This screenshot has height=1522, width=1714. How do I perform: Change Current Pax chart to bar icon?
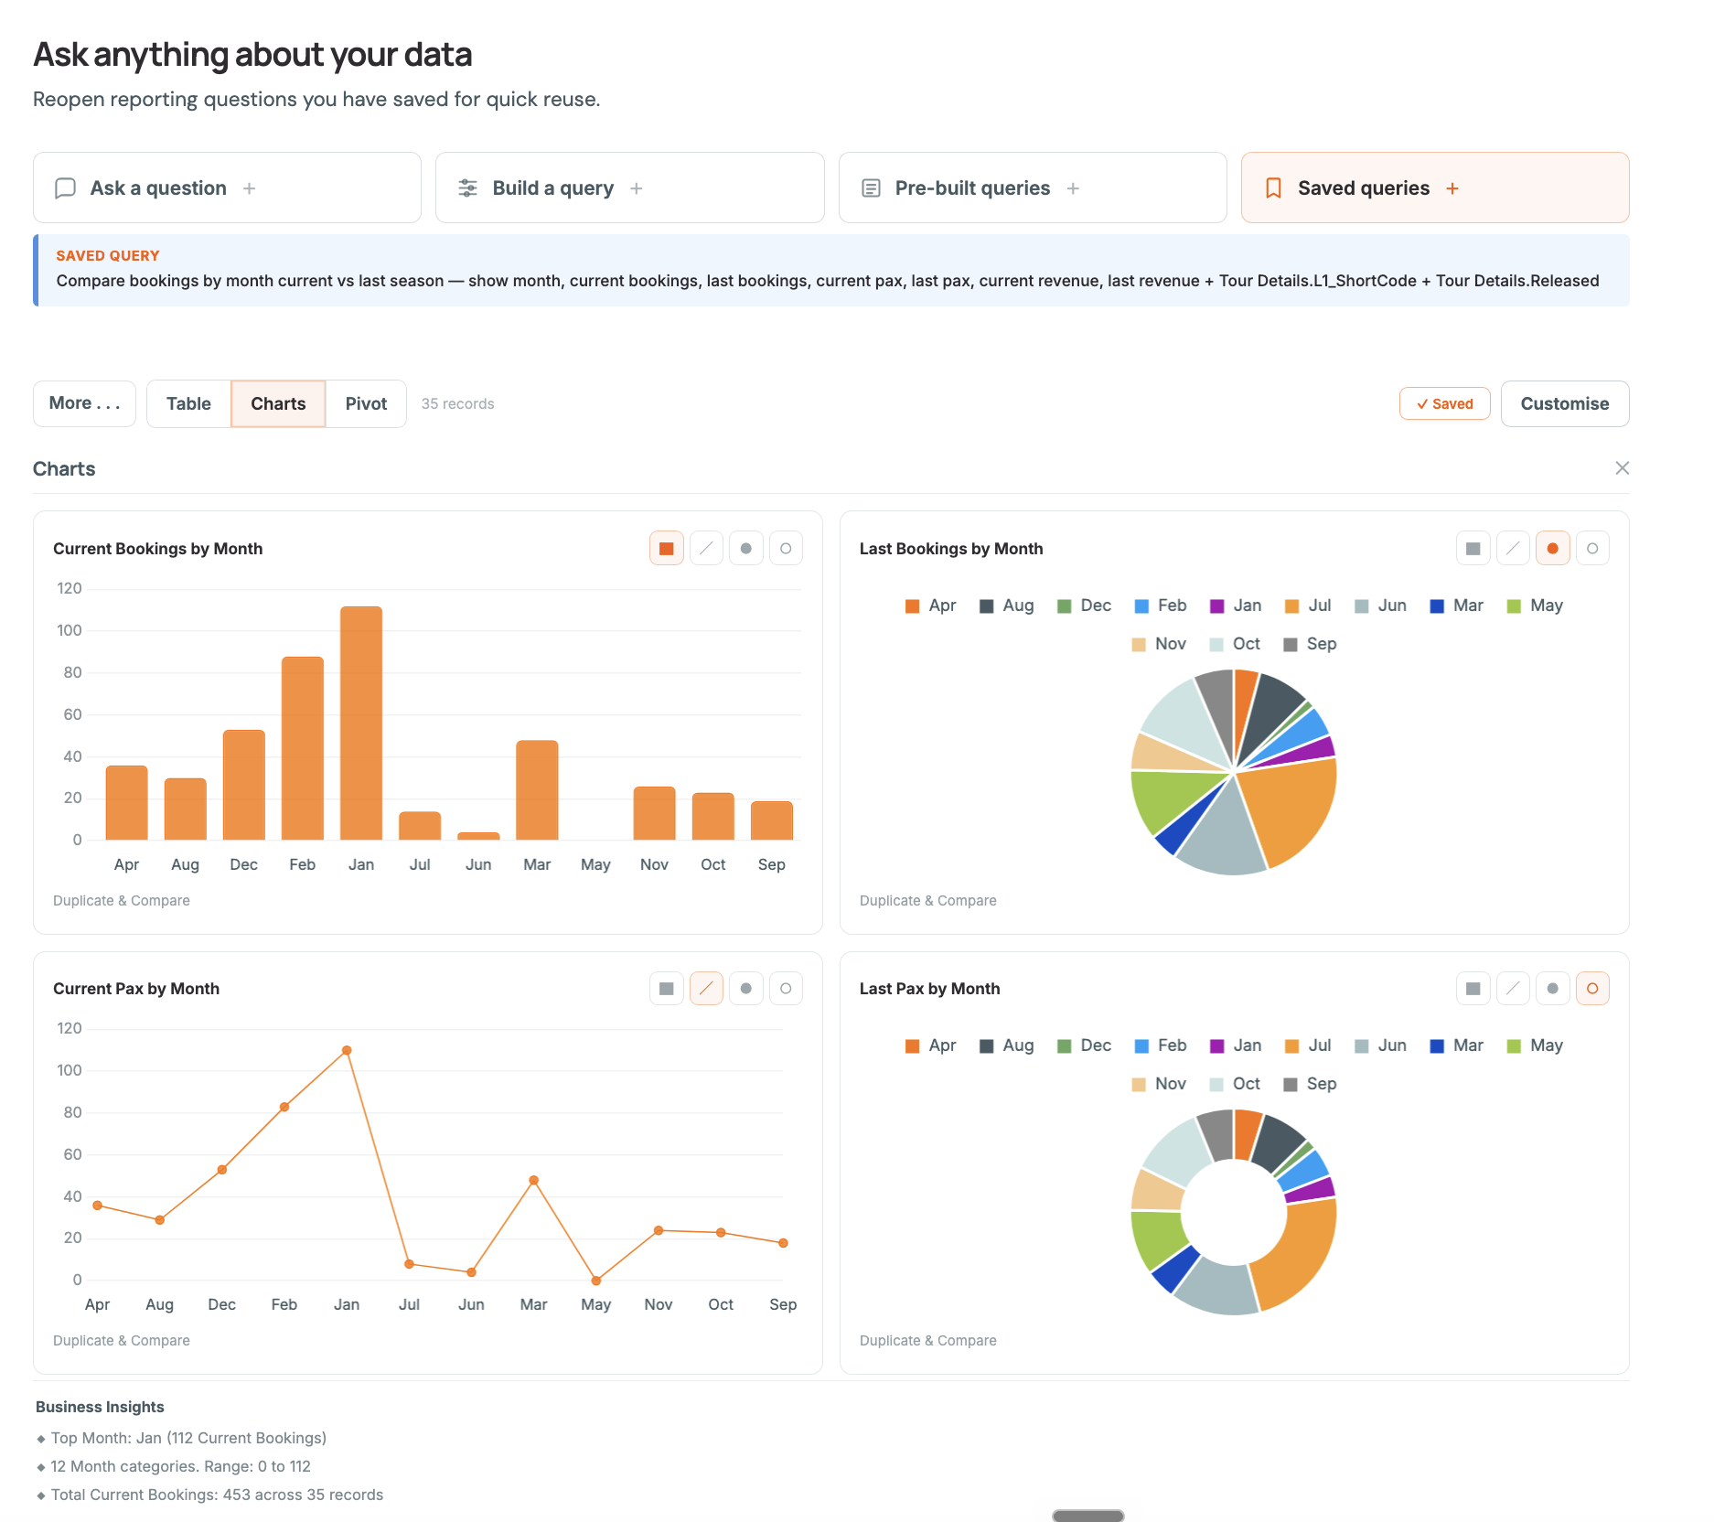click(x=667, y=989)
